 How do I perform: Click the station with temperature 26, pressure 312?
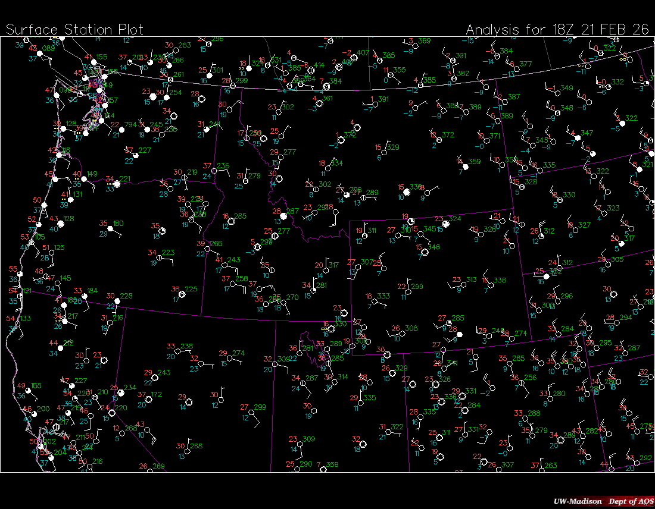542,236
